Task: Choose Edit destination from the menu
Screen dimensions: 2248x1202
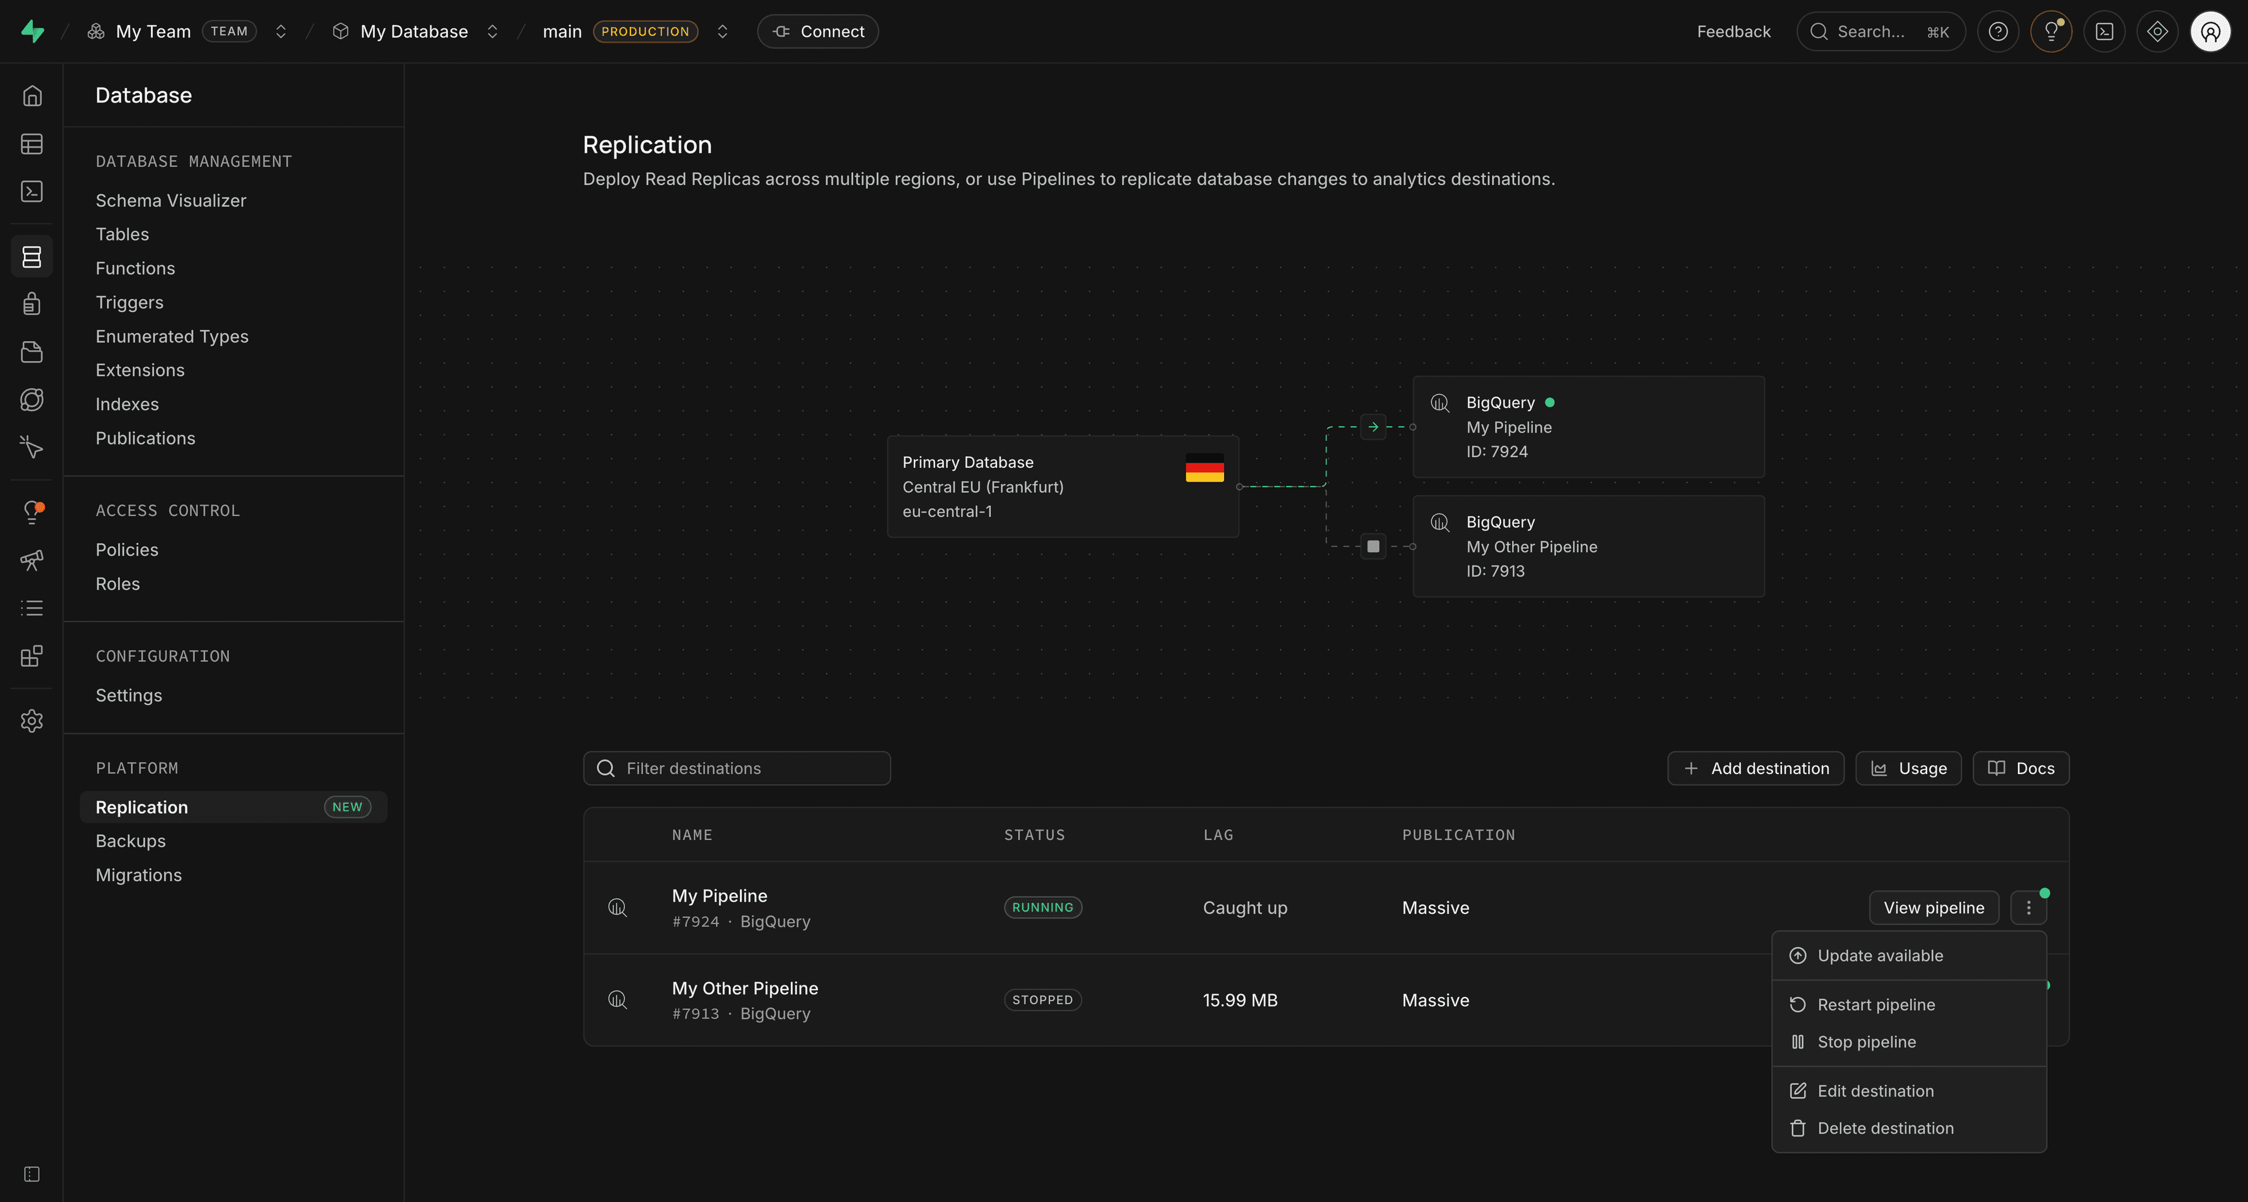Action: coord(1908,1091)
